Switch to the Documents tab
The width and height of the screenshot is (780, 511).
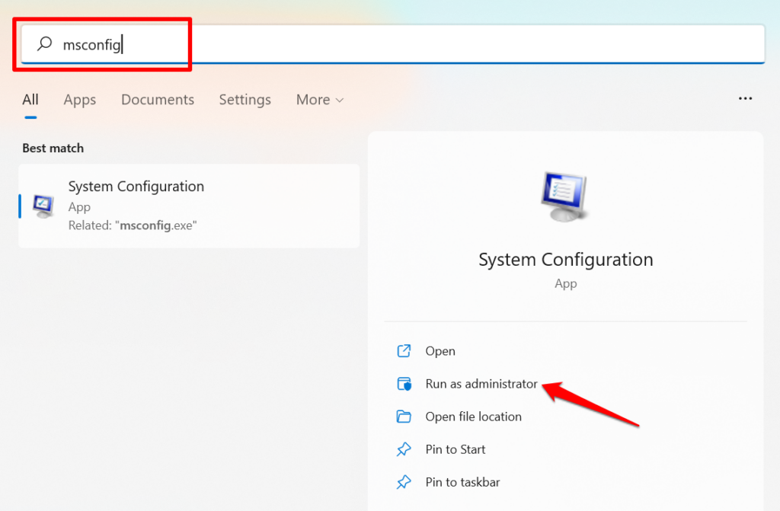point(158,100)
